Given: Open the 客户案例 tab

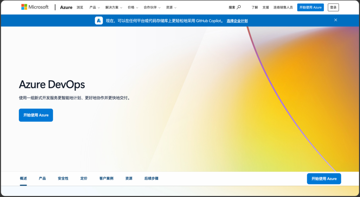Looking at the screenshot, I should click(x=106, y=178).
